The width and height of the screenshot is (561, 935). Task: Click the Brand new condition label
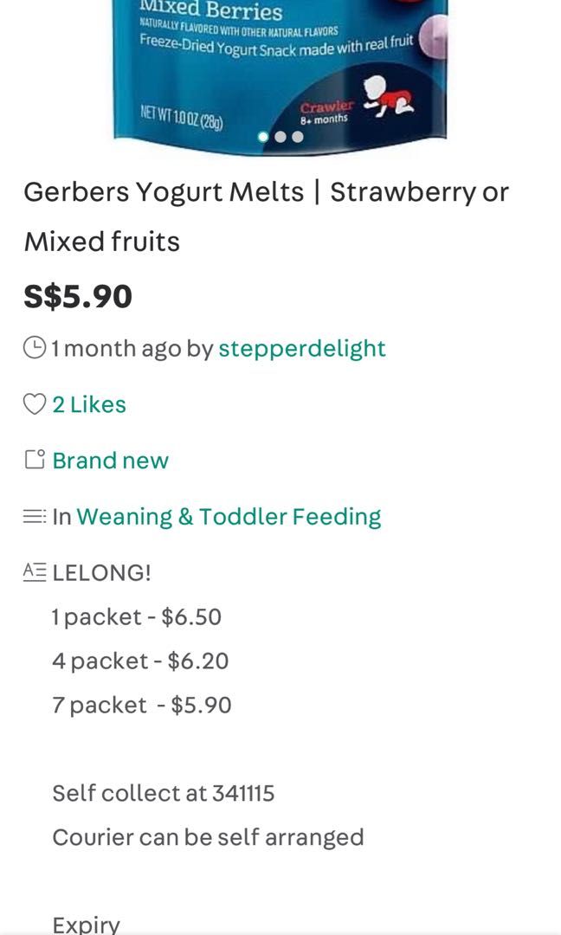point(110,460)
